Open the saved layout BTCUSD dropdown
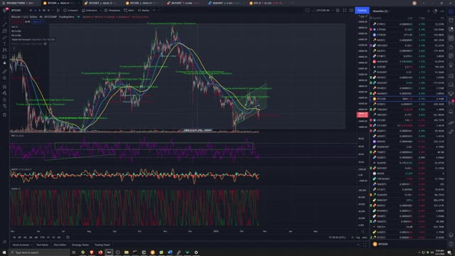Image resolution: width=455 pixels, height=256 pixels. 323,11
